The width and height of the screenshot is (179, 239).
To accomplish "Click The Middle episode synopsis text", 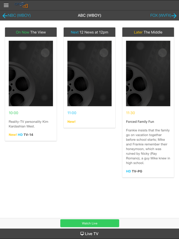I will click(148, 147).
